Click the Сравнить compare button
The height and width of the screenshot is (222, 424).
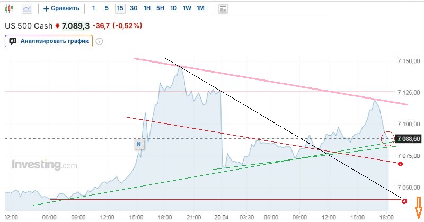click(61, 8)
